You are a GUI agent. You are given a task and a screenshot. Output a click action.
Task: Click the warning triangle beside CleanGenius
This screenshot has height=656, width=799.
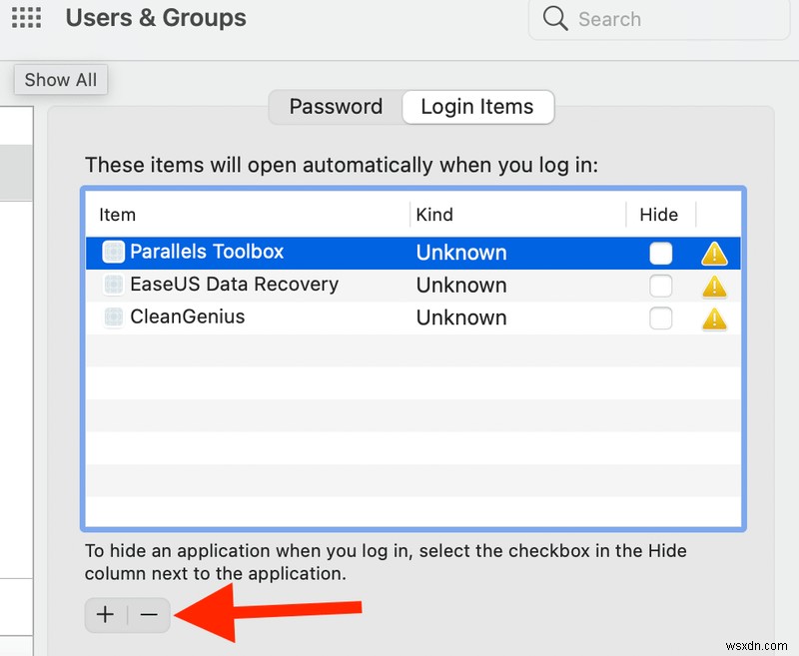pos(713,319)
